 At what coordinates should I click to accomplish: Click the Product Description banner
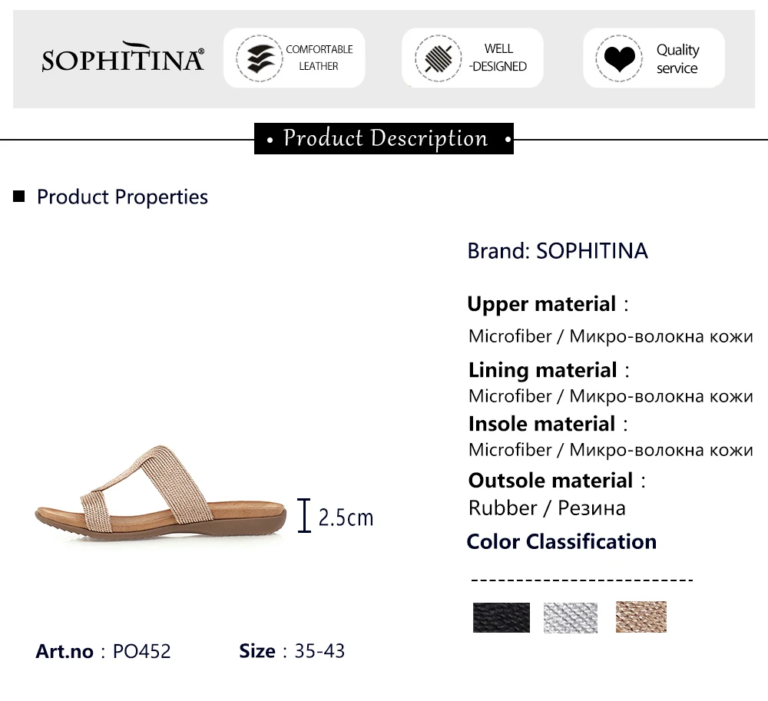384,138
